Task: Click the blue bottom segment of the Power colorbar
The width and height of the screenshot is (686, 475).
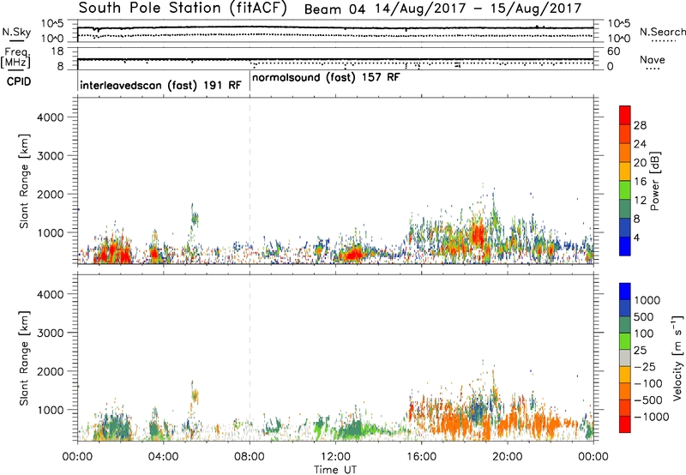Action: pos(625,246)
